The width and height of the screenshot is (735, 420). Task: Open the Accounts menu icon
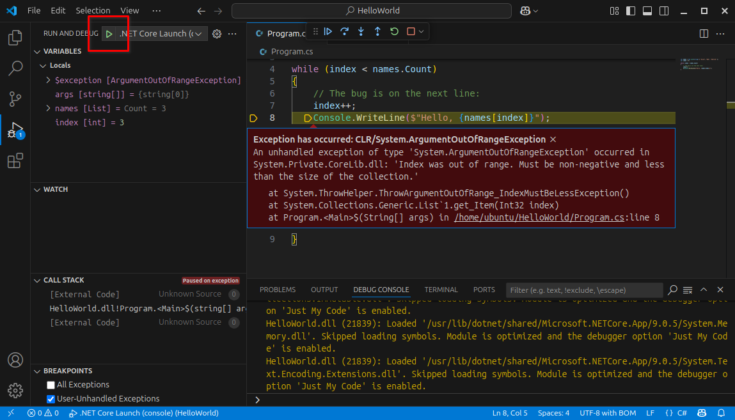click(15, 360)
